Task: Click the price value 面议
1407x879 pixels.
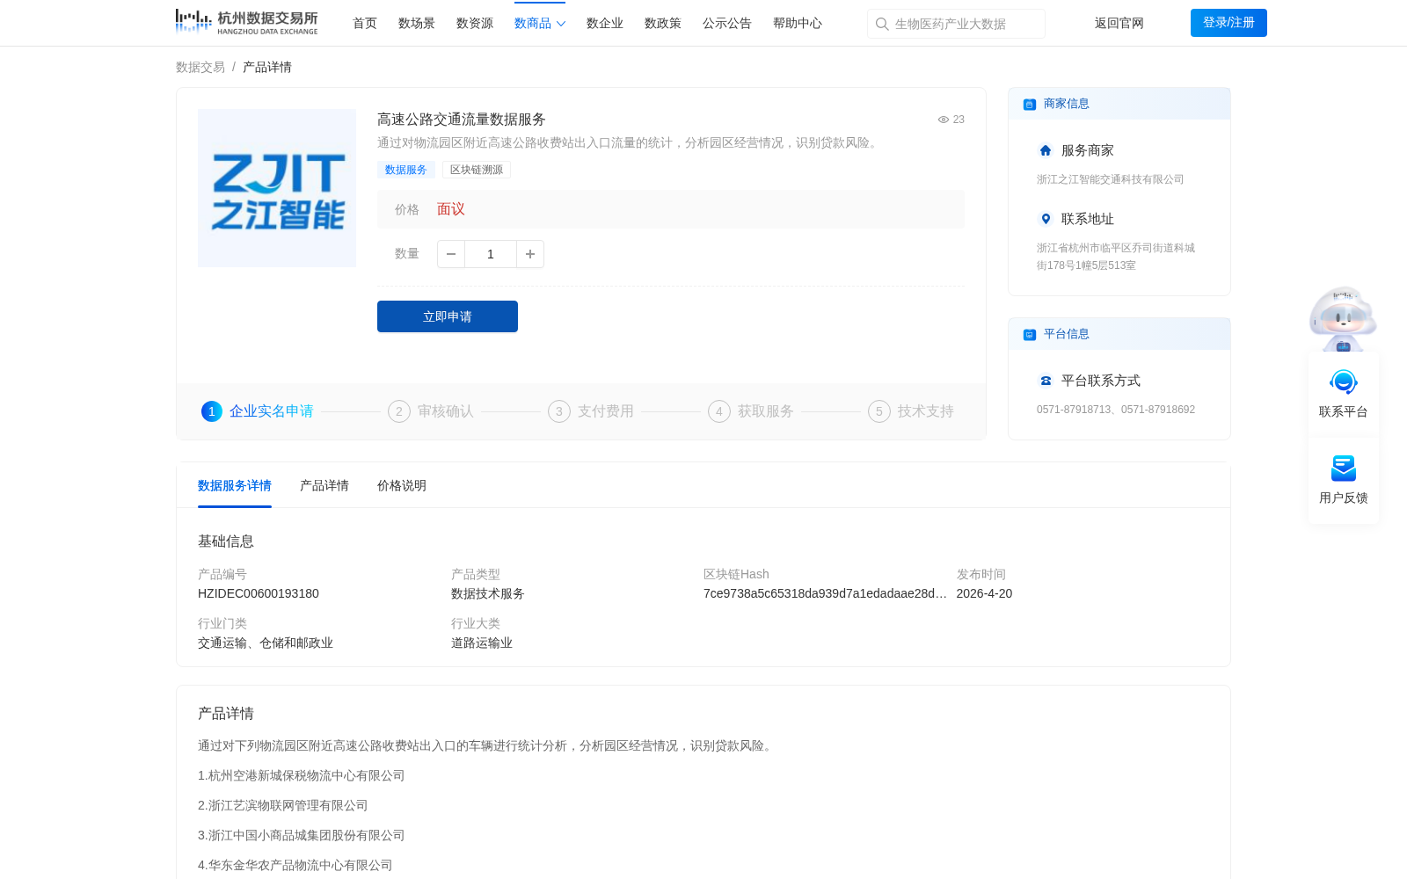Action: [451, 209]
